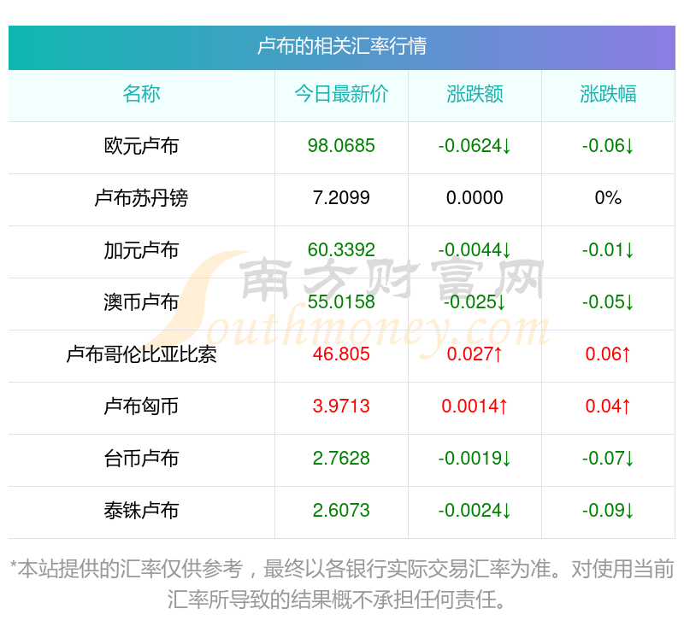Screen dimensions: 684x626
Task: Click the change value 0.0014↑
Action: tap(475, 406)
